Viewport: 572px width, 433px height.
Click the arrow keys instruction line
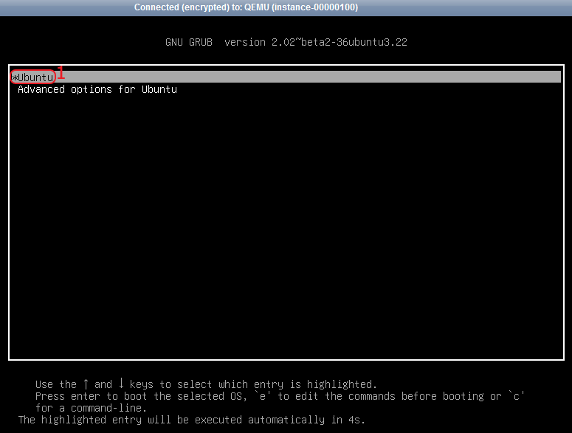pyautogui.click(x=206, y=384)
